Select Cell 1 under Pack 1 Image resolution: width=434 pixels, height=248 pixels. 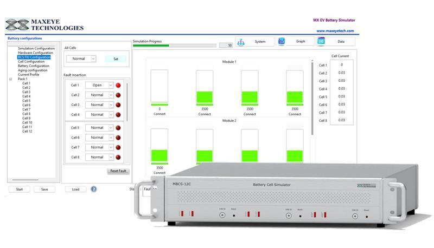coord(26,83)
